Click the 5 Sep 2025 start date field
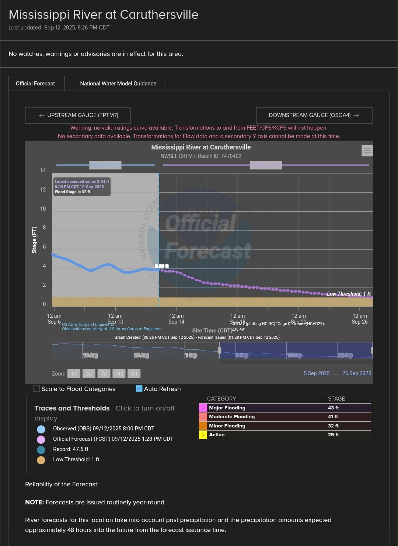This screenshot has width=398, height=546. pyautogui.click(x=317, y=373)
